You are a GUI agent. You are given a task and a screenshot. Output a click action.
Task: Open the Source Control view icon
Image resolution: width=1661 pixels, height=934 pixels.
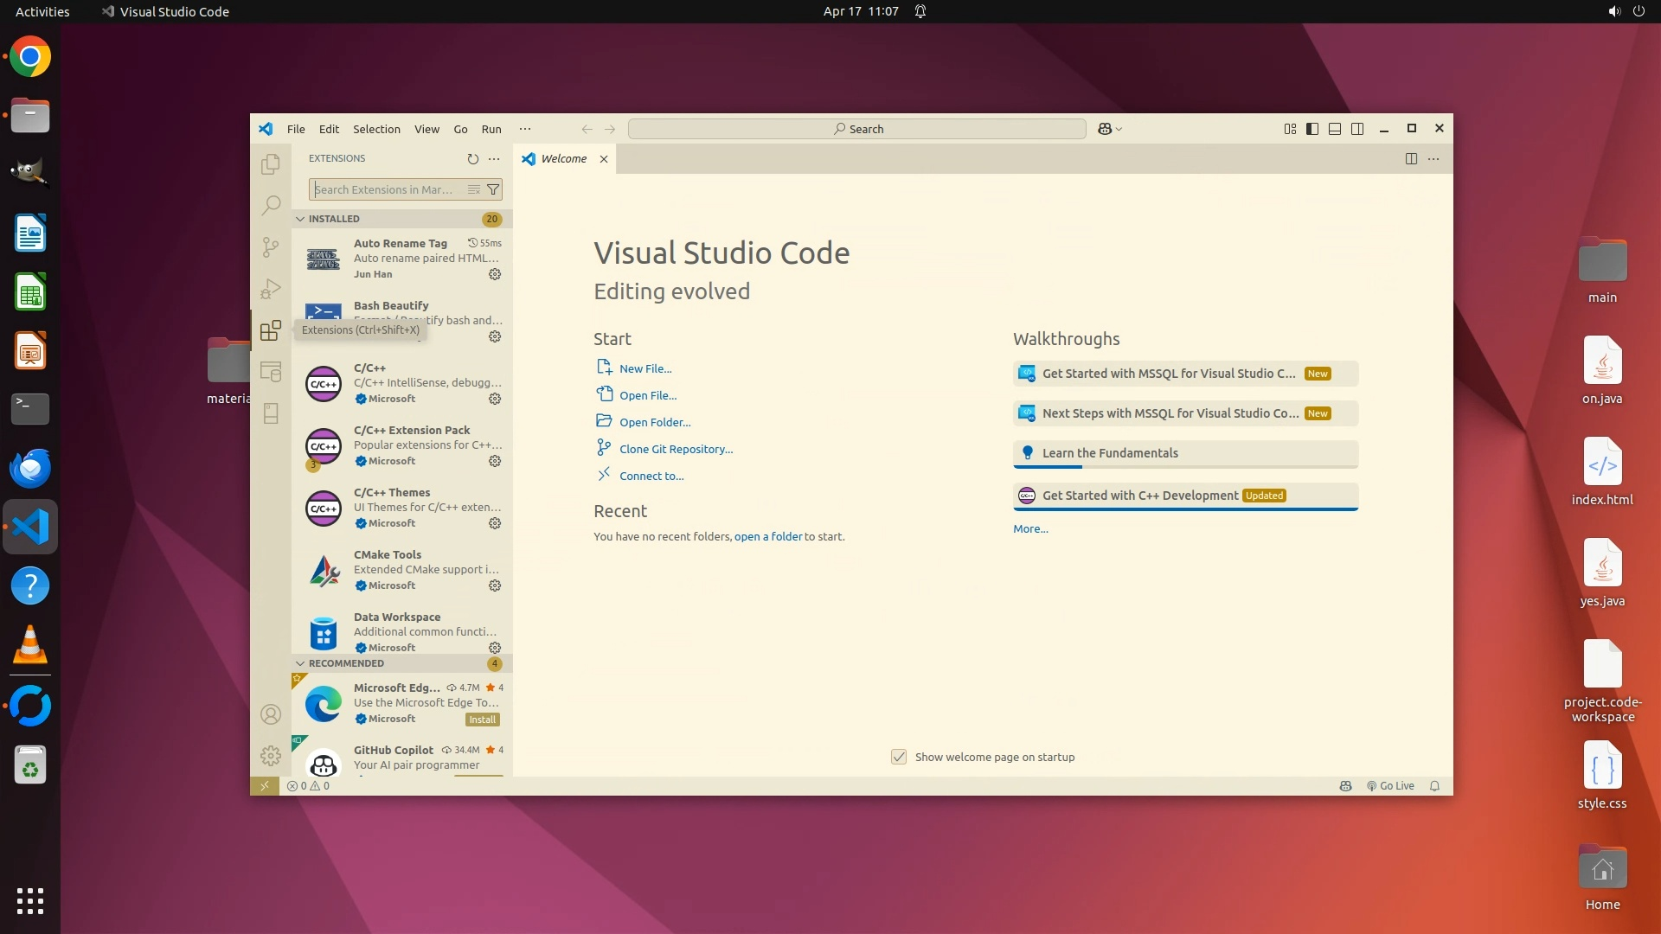tap(271, 247)
